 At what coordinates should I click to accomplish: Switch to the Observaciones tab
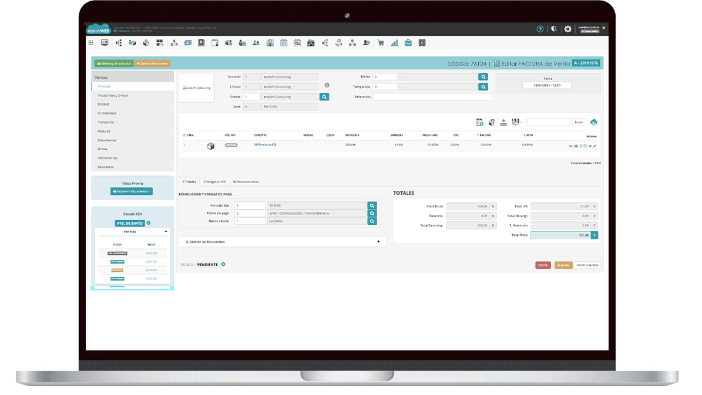point(246,181)
